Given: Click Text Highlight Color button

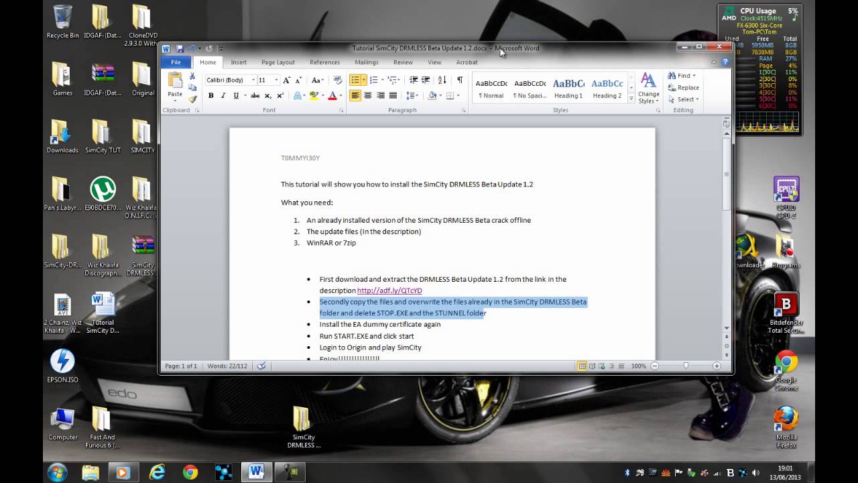Looking at the screenshot, I should point(314,96).
